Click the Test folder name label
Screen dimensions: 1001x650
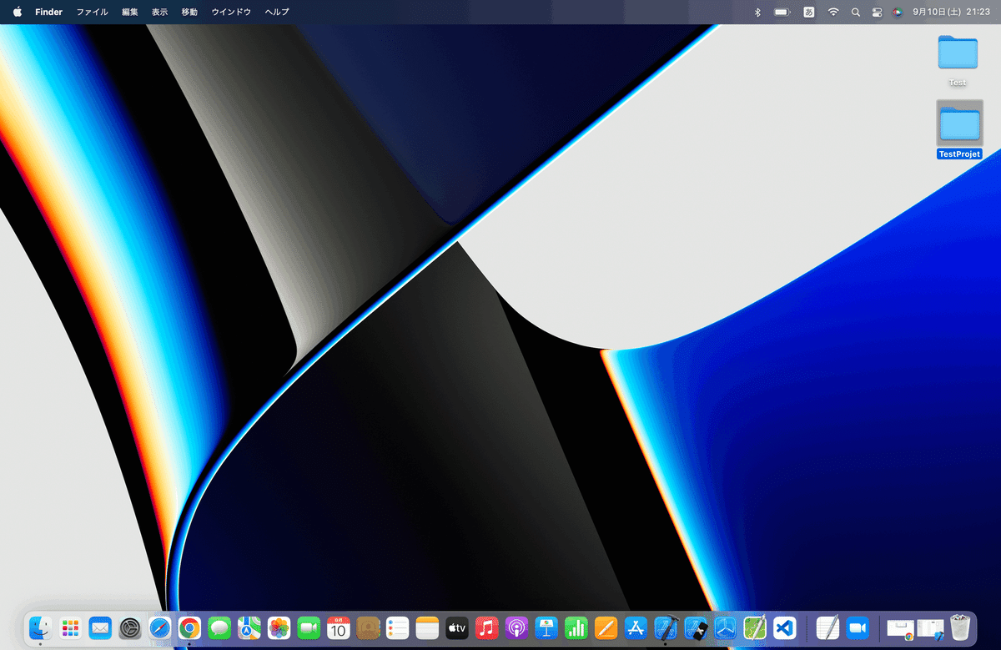958,83
